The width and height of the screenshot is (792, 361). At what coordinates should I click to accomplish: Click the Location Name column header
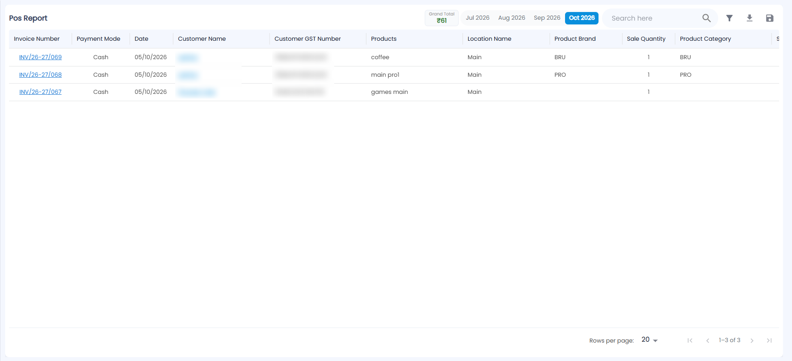click(x=489, y=39)
